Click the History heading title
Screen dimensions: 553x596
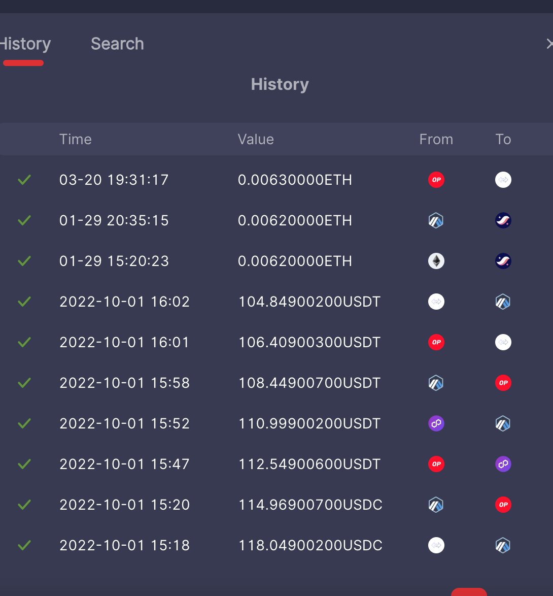[x=280, y=84]
